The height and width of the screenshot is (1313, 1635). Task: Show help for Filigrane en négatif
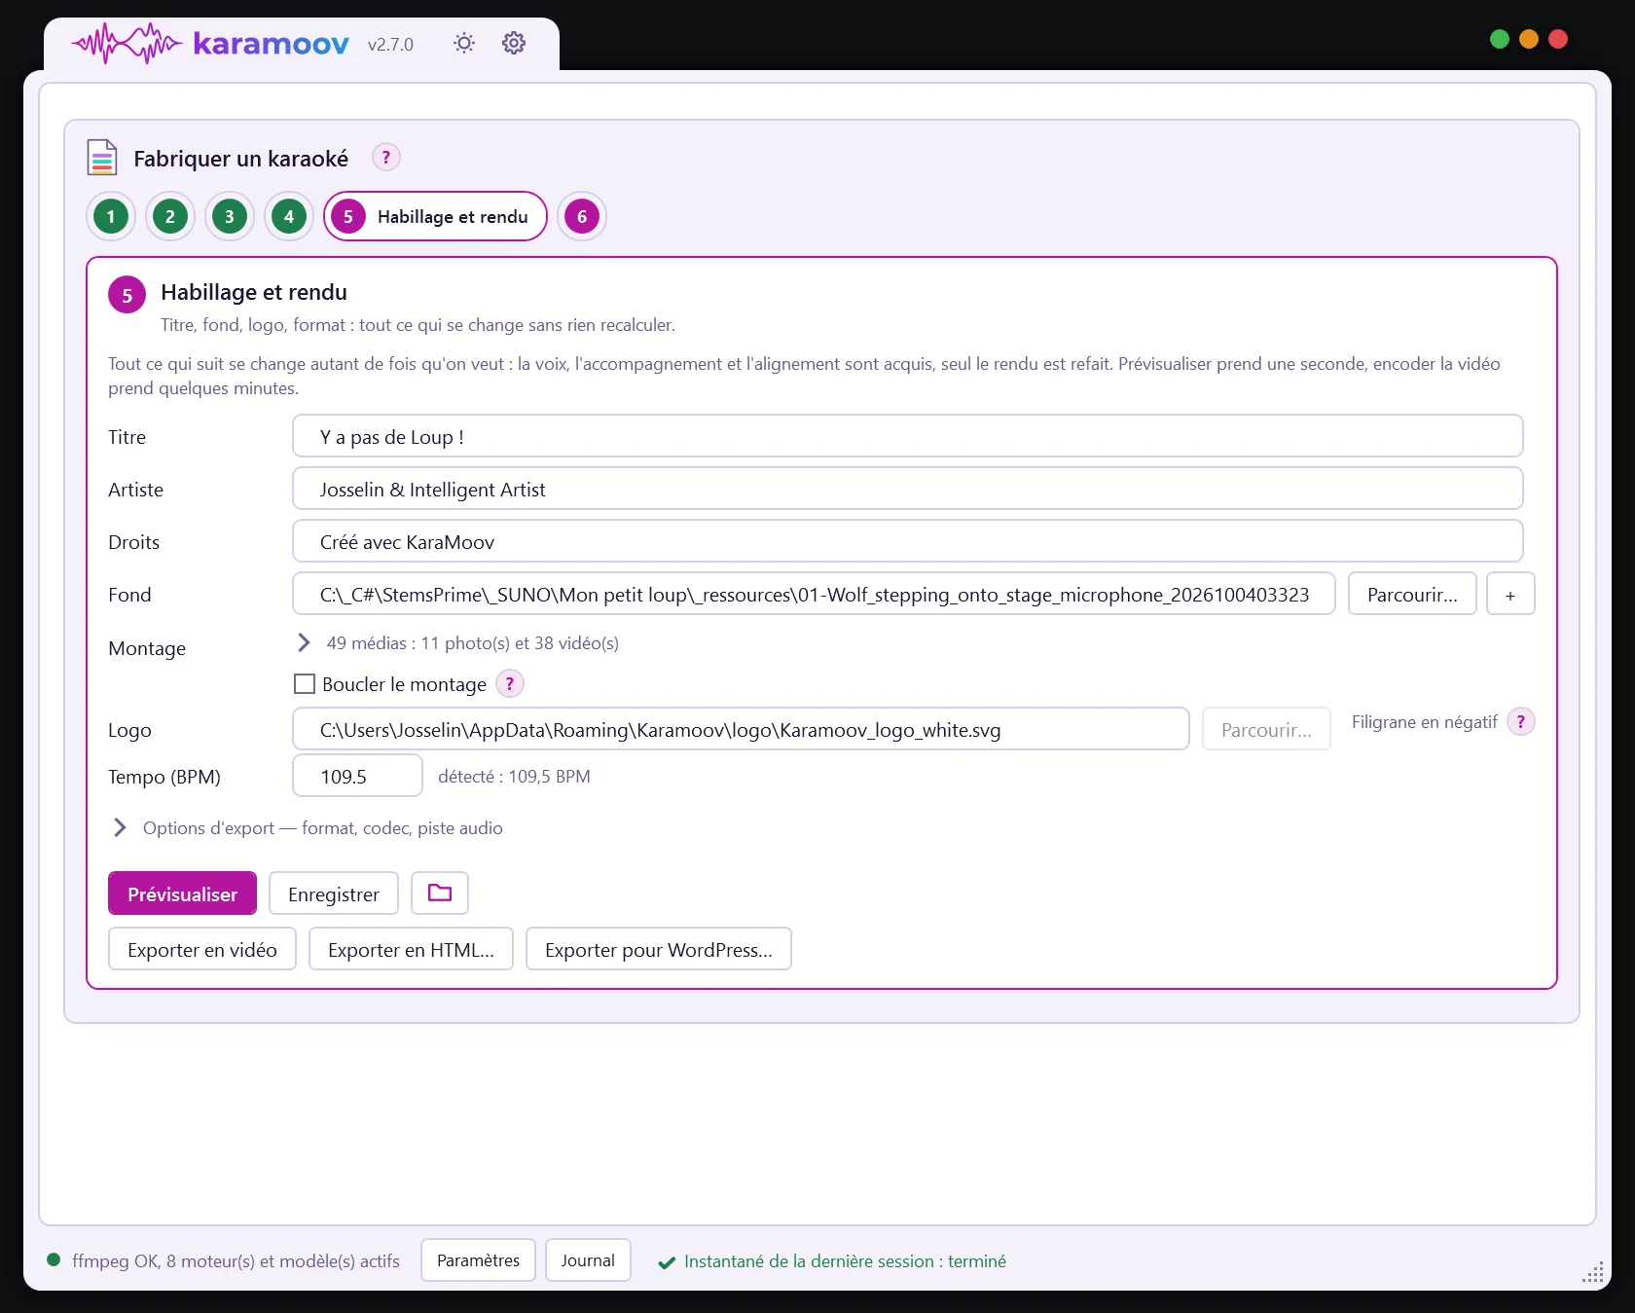(1521, 721)
